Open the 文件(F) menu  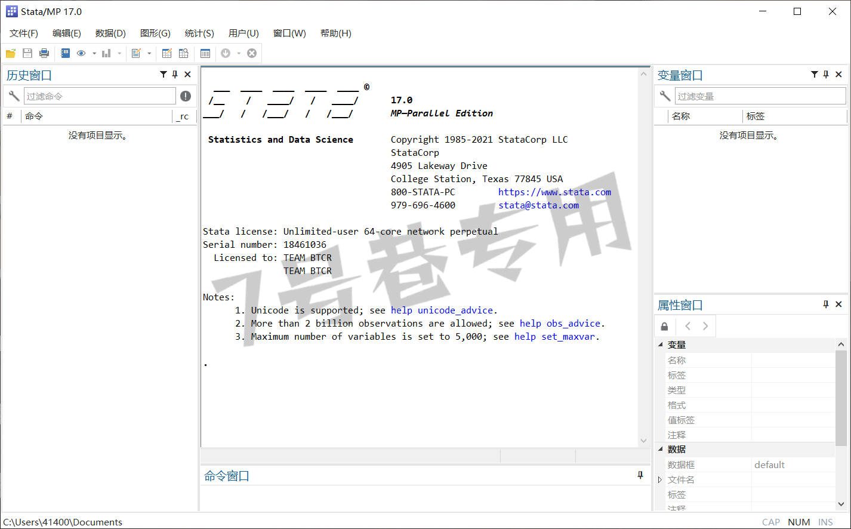click(24, 33)
